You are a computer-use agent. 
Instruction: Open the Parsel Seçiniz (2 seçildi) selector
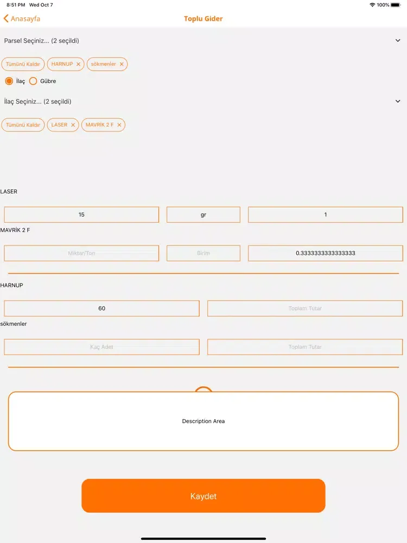(203, 41)
